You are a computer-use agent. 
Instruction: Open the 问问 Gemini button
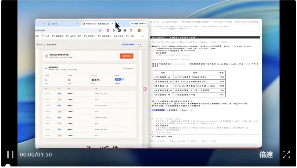[138, 24]
